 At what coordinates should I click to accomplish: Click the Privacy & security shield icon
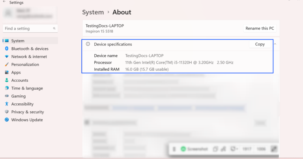click(7, 112)
